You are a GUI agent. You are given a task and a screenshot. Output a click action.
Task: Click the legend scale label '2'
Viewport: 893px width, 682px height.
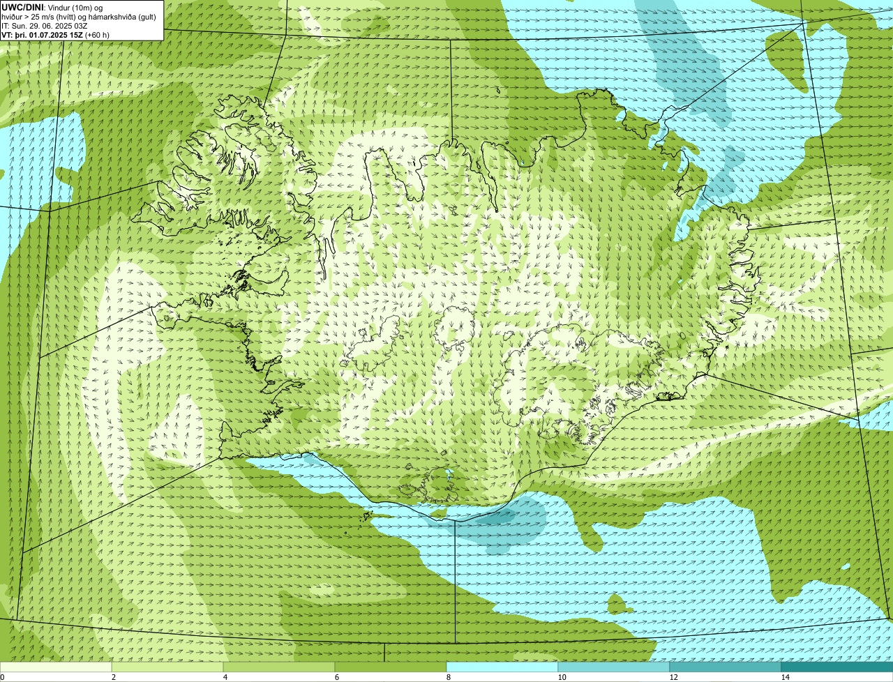coord(114,677)
